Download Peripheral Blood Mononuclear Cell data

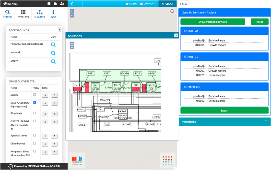tap(45, 152)
